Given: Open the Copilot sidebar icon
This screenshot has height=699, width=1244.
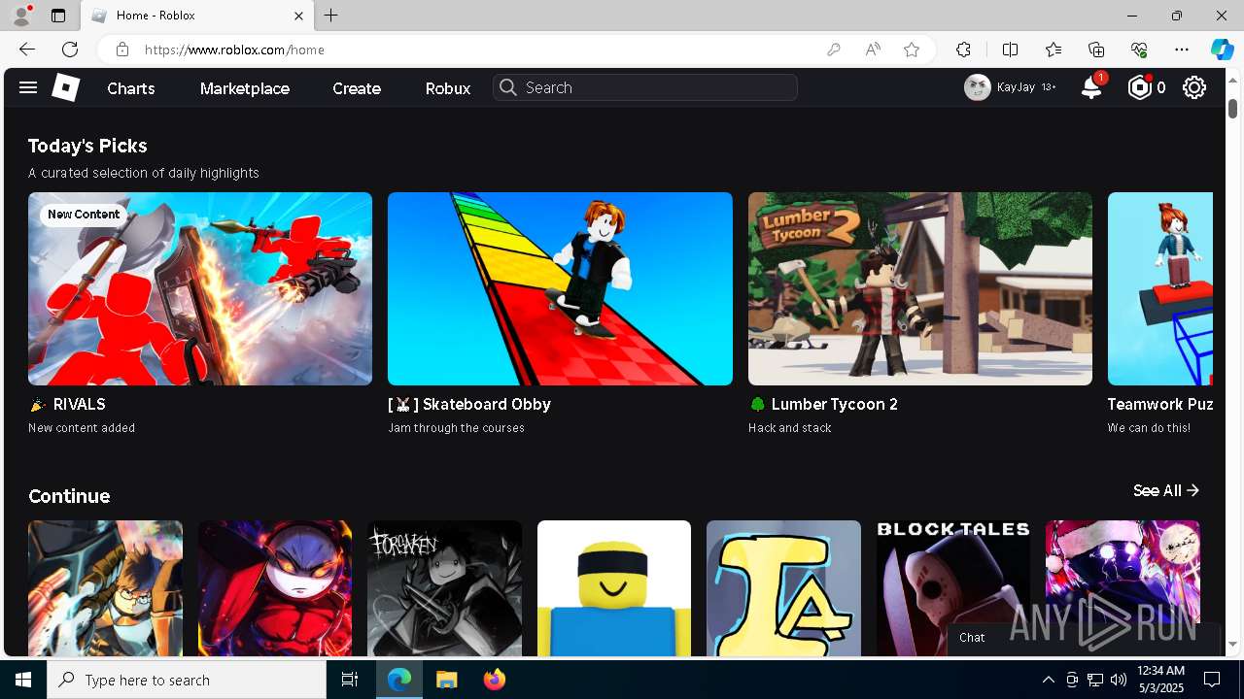Looking at the screenshot, I should pos(1222,50).
